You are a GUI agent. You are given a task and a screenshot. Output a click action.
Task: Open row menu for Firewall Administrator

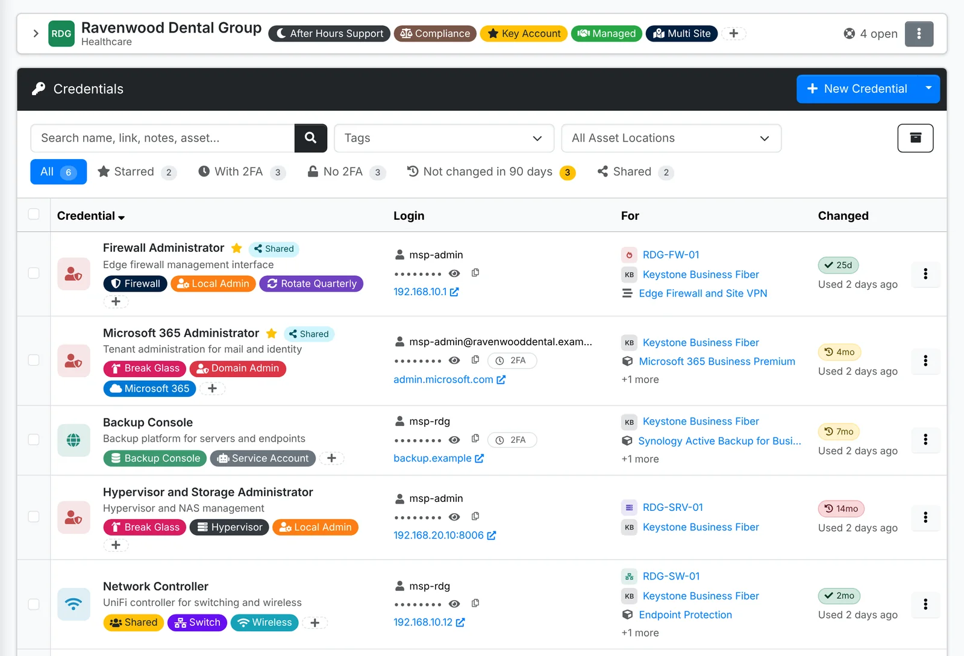pyautogui.click(x=925, y=273)
